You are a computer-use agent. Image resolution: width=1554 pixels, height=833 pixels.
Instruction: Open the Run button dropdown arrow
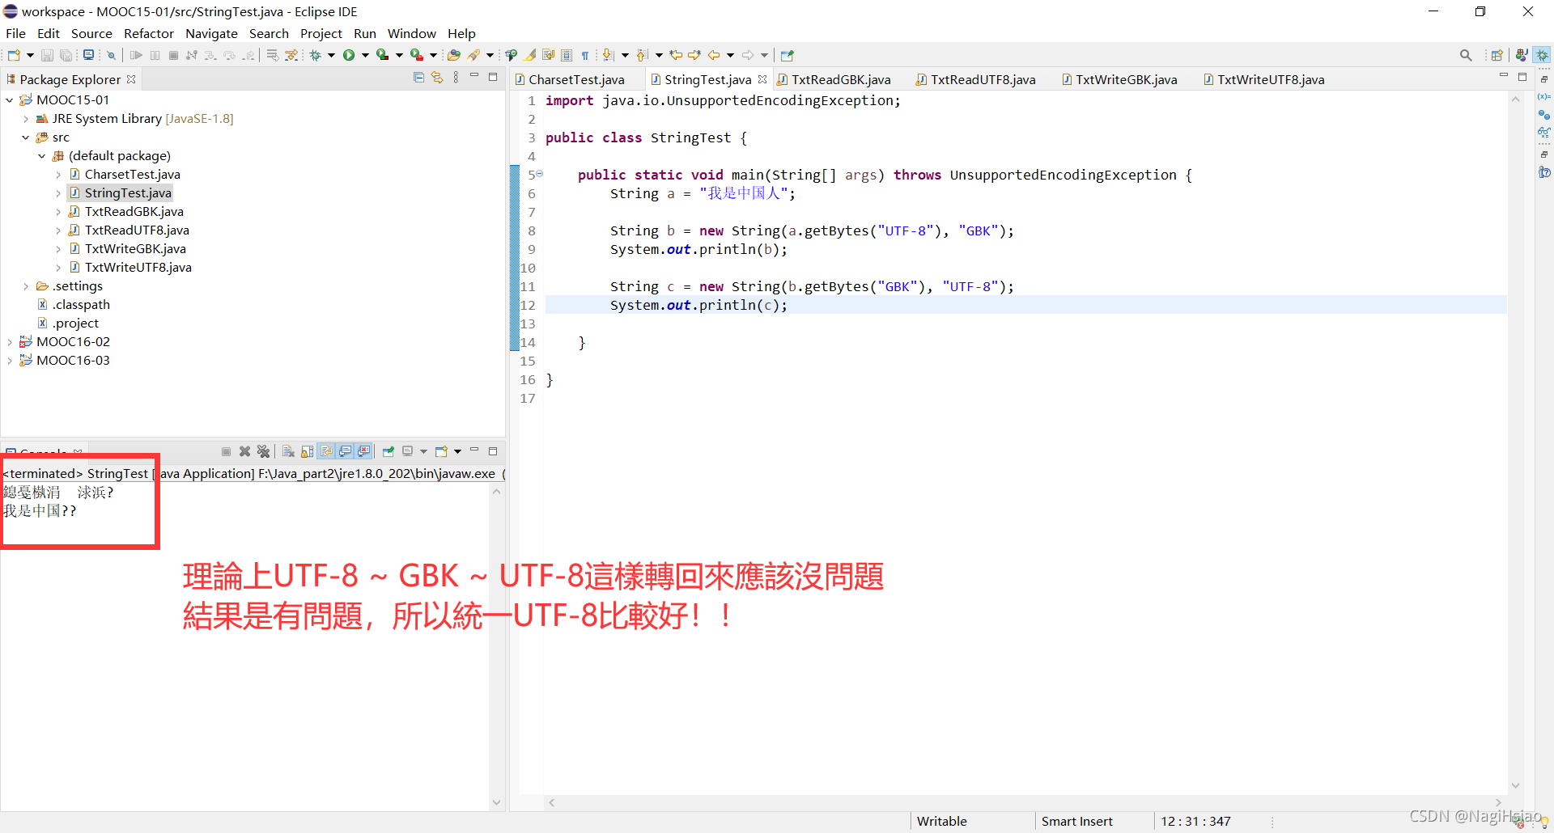pyautogui.click(x=365, y=55)
